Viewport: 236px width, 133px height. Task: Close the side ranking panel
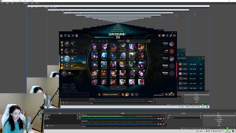[x=203, y=58]
